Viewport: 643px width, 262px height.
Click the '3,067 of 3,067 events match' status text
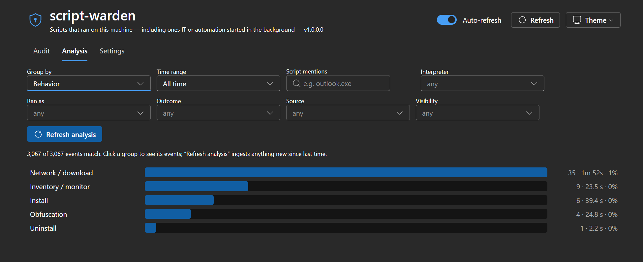point(64,154)
